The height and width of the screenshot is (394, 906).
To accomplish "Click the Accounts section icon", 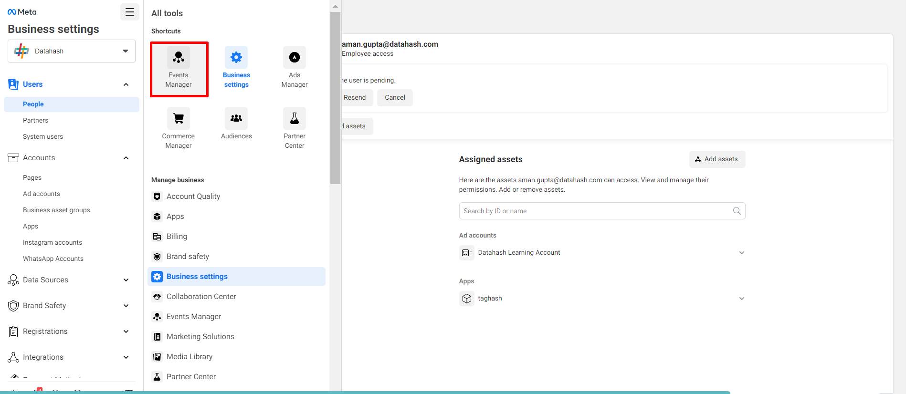I will pos(13,158).
